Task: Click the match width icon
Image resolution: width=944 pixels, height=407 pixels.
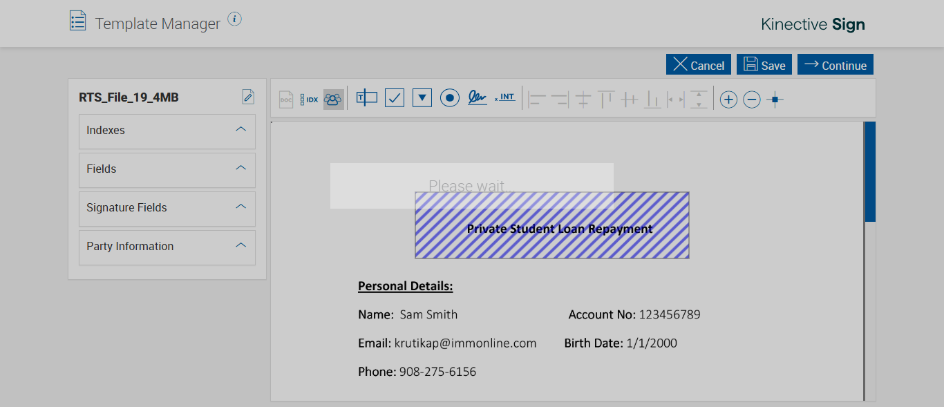Action: pyautogui.click(x=676, y=100)
